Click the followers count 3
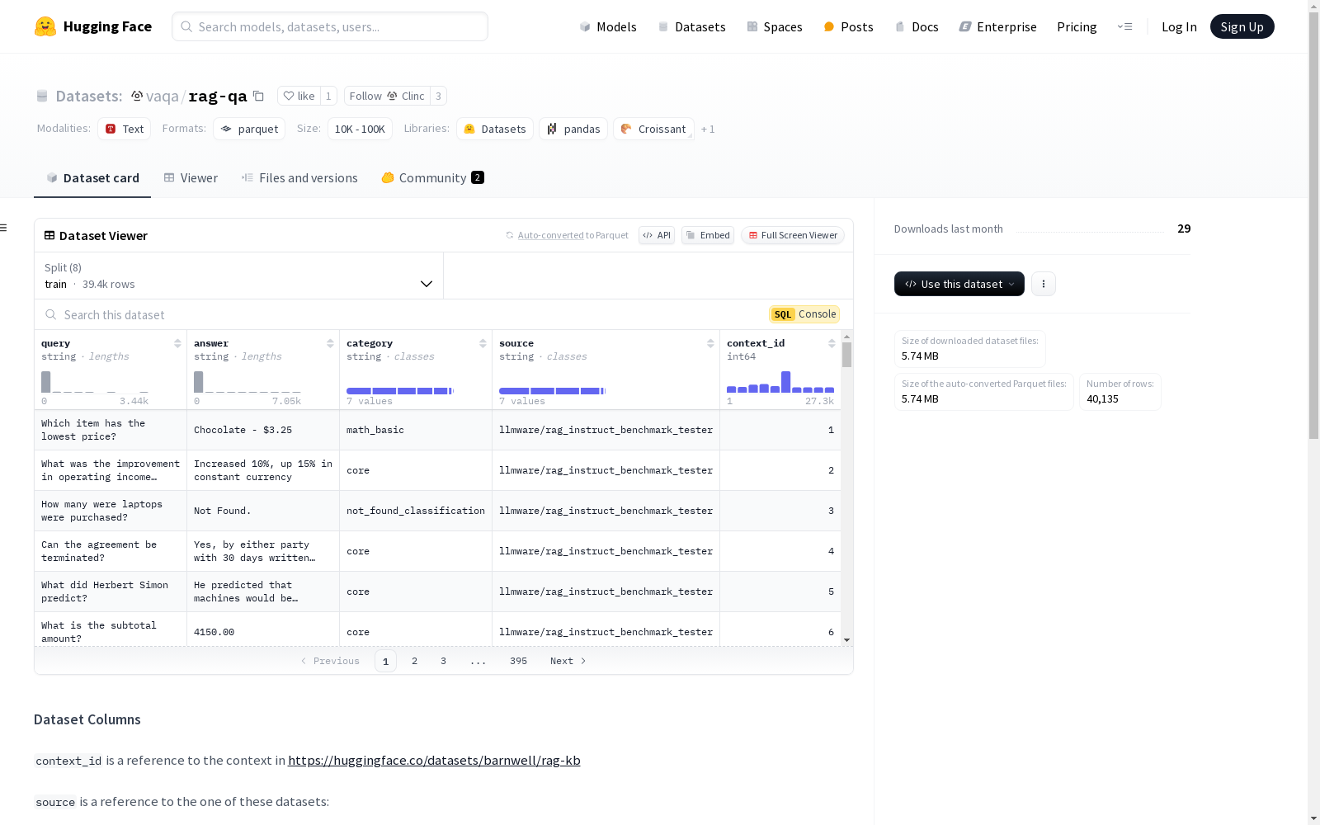Image resolution: width=1320 pixels, height=825 pixels. click(438, 96)
